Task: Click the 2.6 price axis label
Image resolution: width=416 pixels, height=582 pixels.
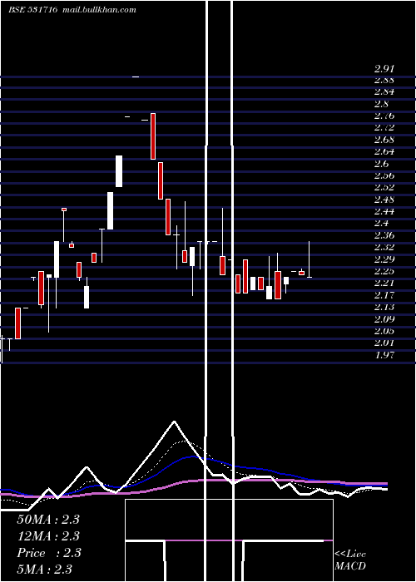Action: pos(381,164)
